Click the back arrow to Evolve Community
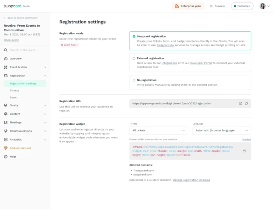Screen dimensions: 274x209 [5, 18]
